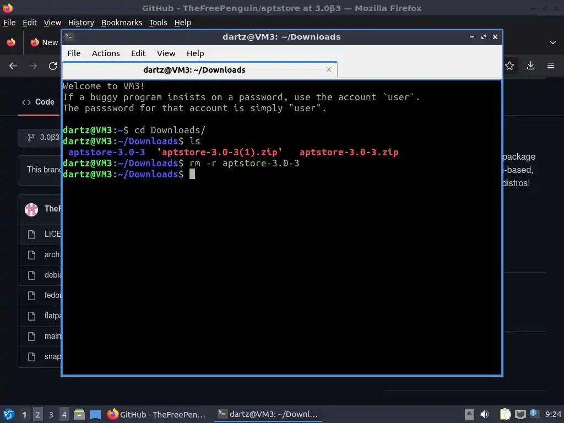Image resolution: width=564 pixels, height=423 pixels.
Task: Click the TheFreePenguin avatar in GitHub
Action: pyautogui.click(x=31, y=209)
